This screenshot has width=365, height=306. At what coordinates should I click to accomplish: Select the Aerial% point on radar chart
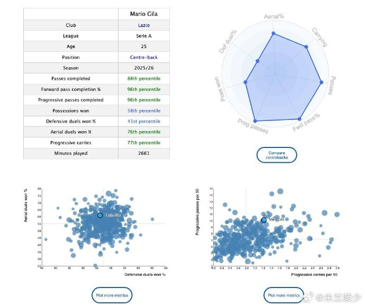273,33
